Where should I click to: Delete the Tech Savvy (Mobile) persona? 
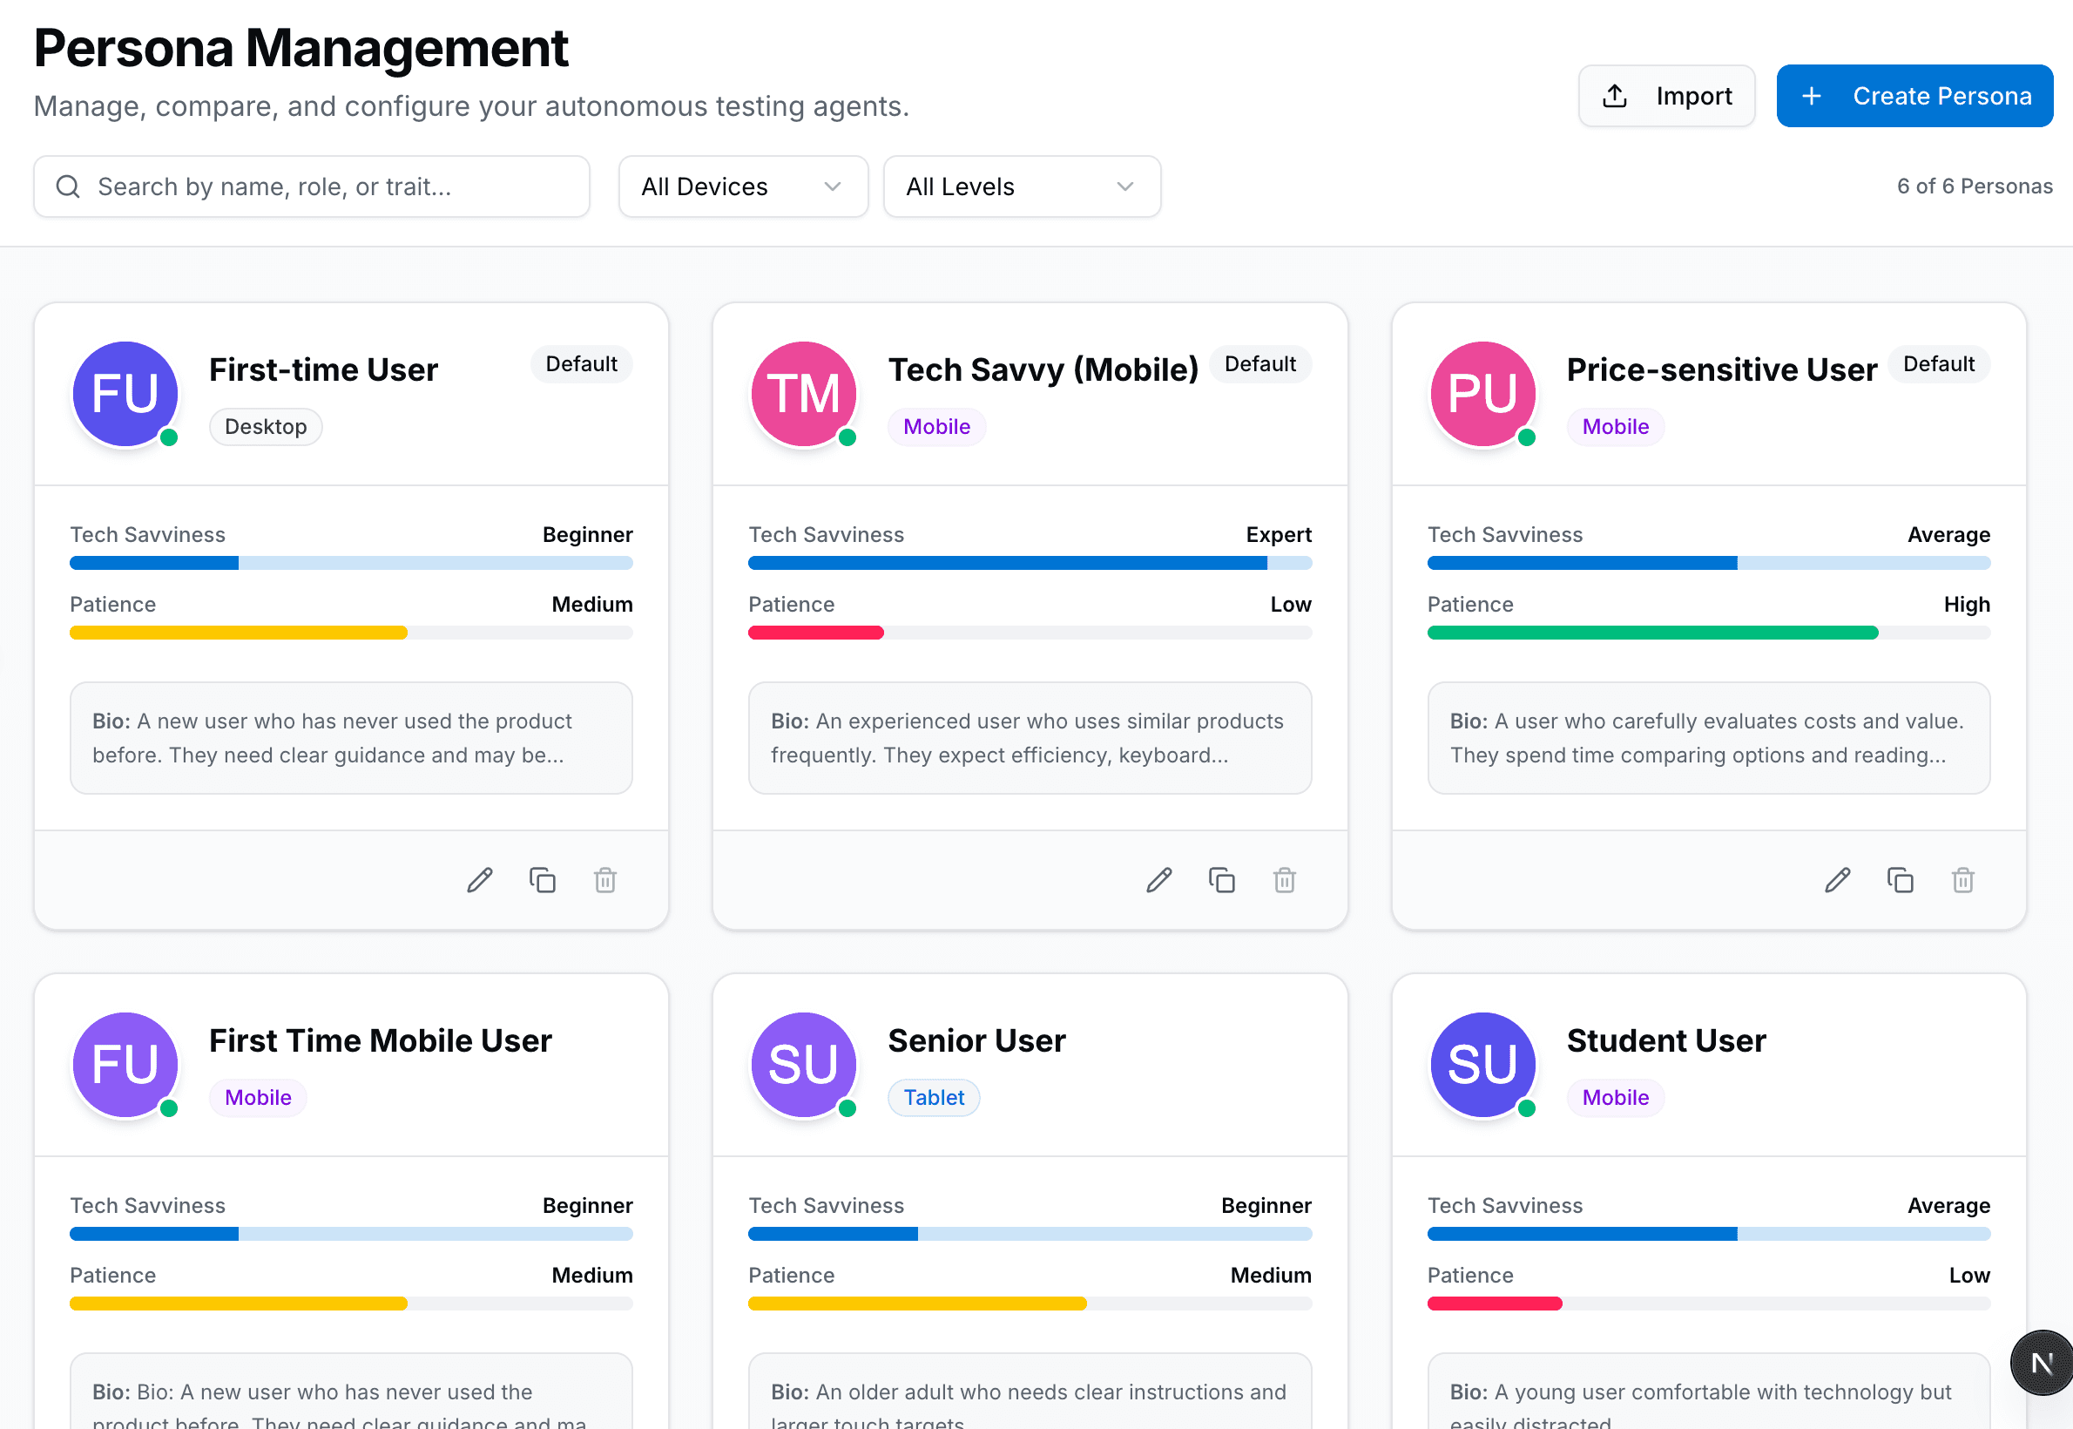pos(1285,880)
